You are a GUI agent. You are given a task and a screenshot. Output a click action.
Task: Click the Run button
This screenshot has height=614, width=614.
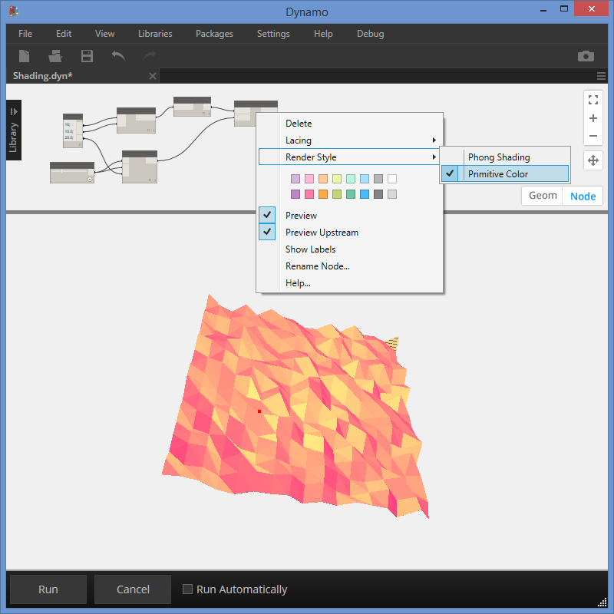point(48,589)
